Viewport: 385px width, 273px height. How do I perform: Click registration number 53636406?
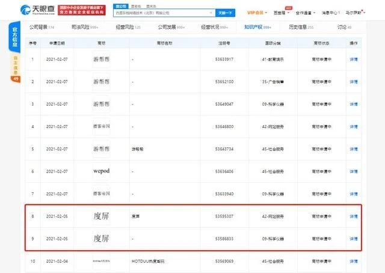(224, 171)
